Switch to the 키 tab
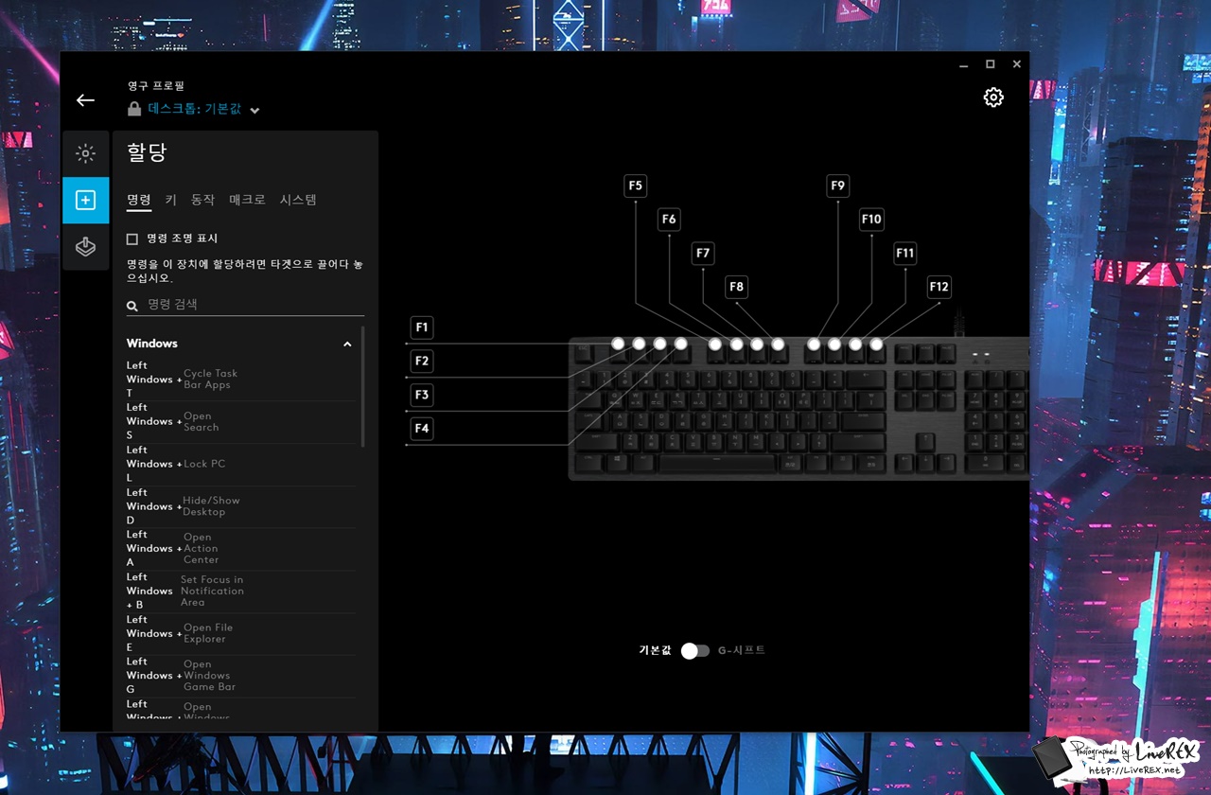 [x=171, y=200]
